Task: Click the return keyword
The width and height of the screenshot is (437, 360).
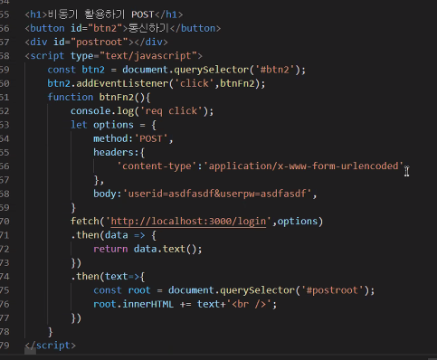Action: [x=110, y=249]
